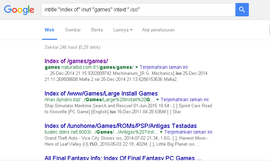Expand arrow next to tuatec.ddns.net URL
This screenshot has height=161, width=270.
click(161, 132)
